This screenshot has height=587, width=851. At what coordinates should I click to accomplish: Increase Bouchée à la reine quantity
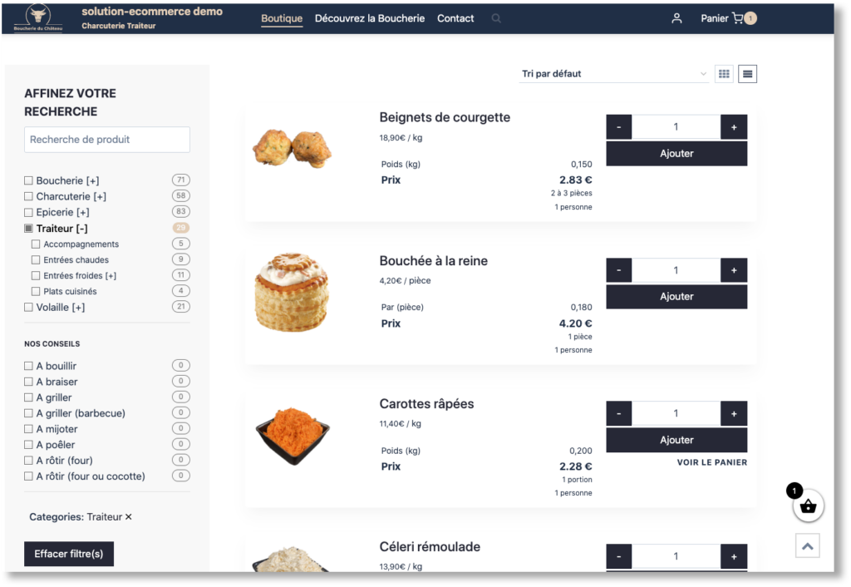[x=734, y=270]
